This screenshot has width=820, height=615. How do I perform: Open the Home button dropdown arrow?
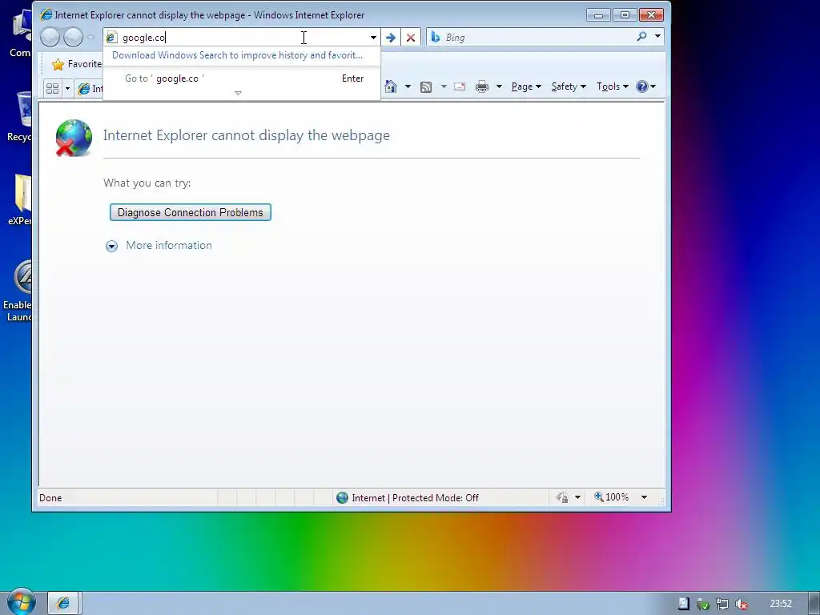(x=408, y=86)
